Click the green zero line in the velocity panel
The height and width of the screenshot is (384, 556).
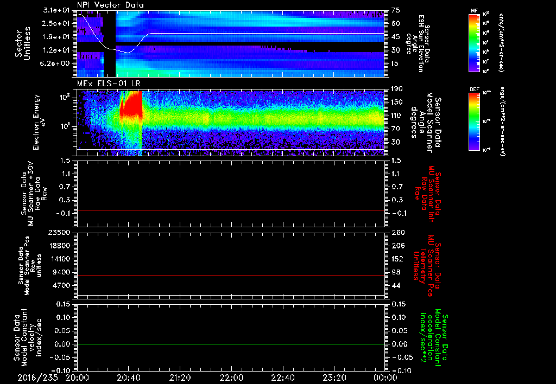pos(230,344)
